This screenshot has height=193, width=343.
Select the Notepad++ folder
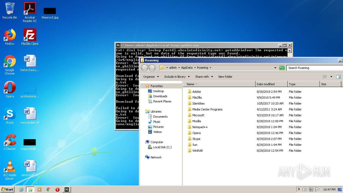click(200, 127)
